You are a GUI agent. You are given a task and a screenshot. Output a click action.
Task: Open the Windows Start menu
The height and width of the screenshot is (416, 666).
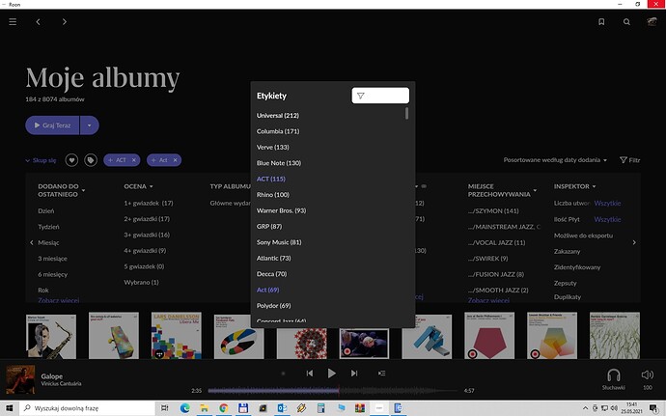coord(10,408)
